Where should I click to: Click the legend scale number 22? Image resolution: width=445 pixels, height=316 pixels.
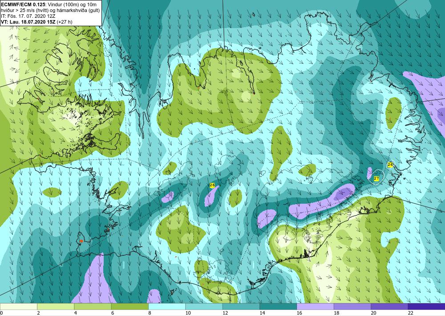pyautogui.click(x=411, y=313)
